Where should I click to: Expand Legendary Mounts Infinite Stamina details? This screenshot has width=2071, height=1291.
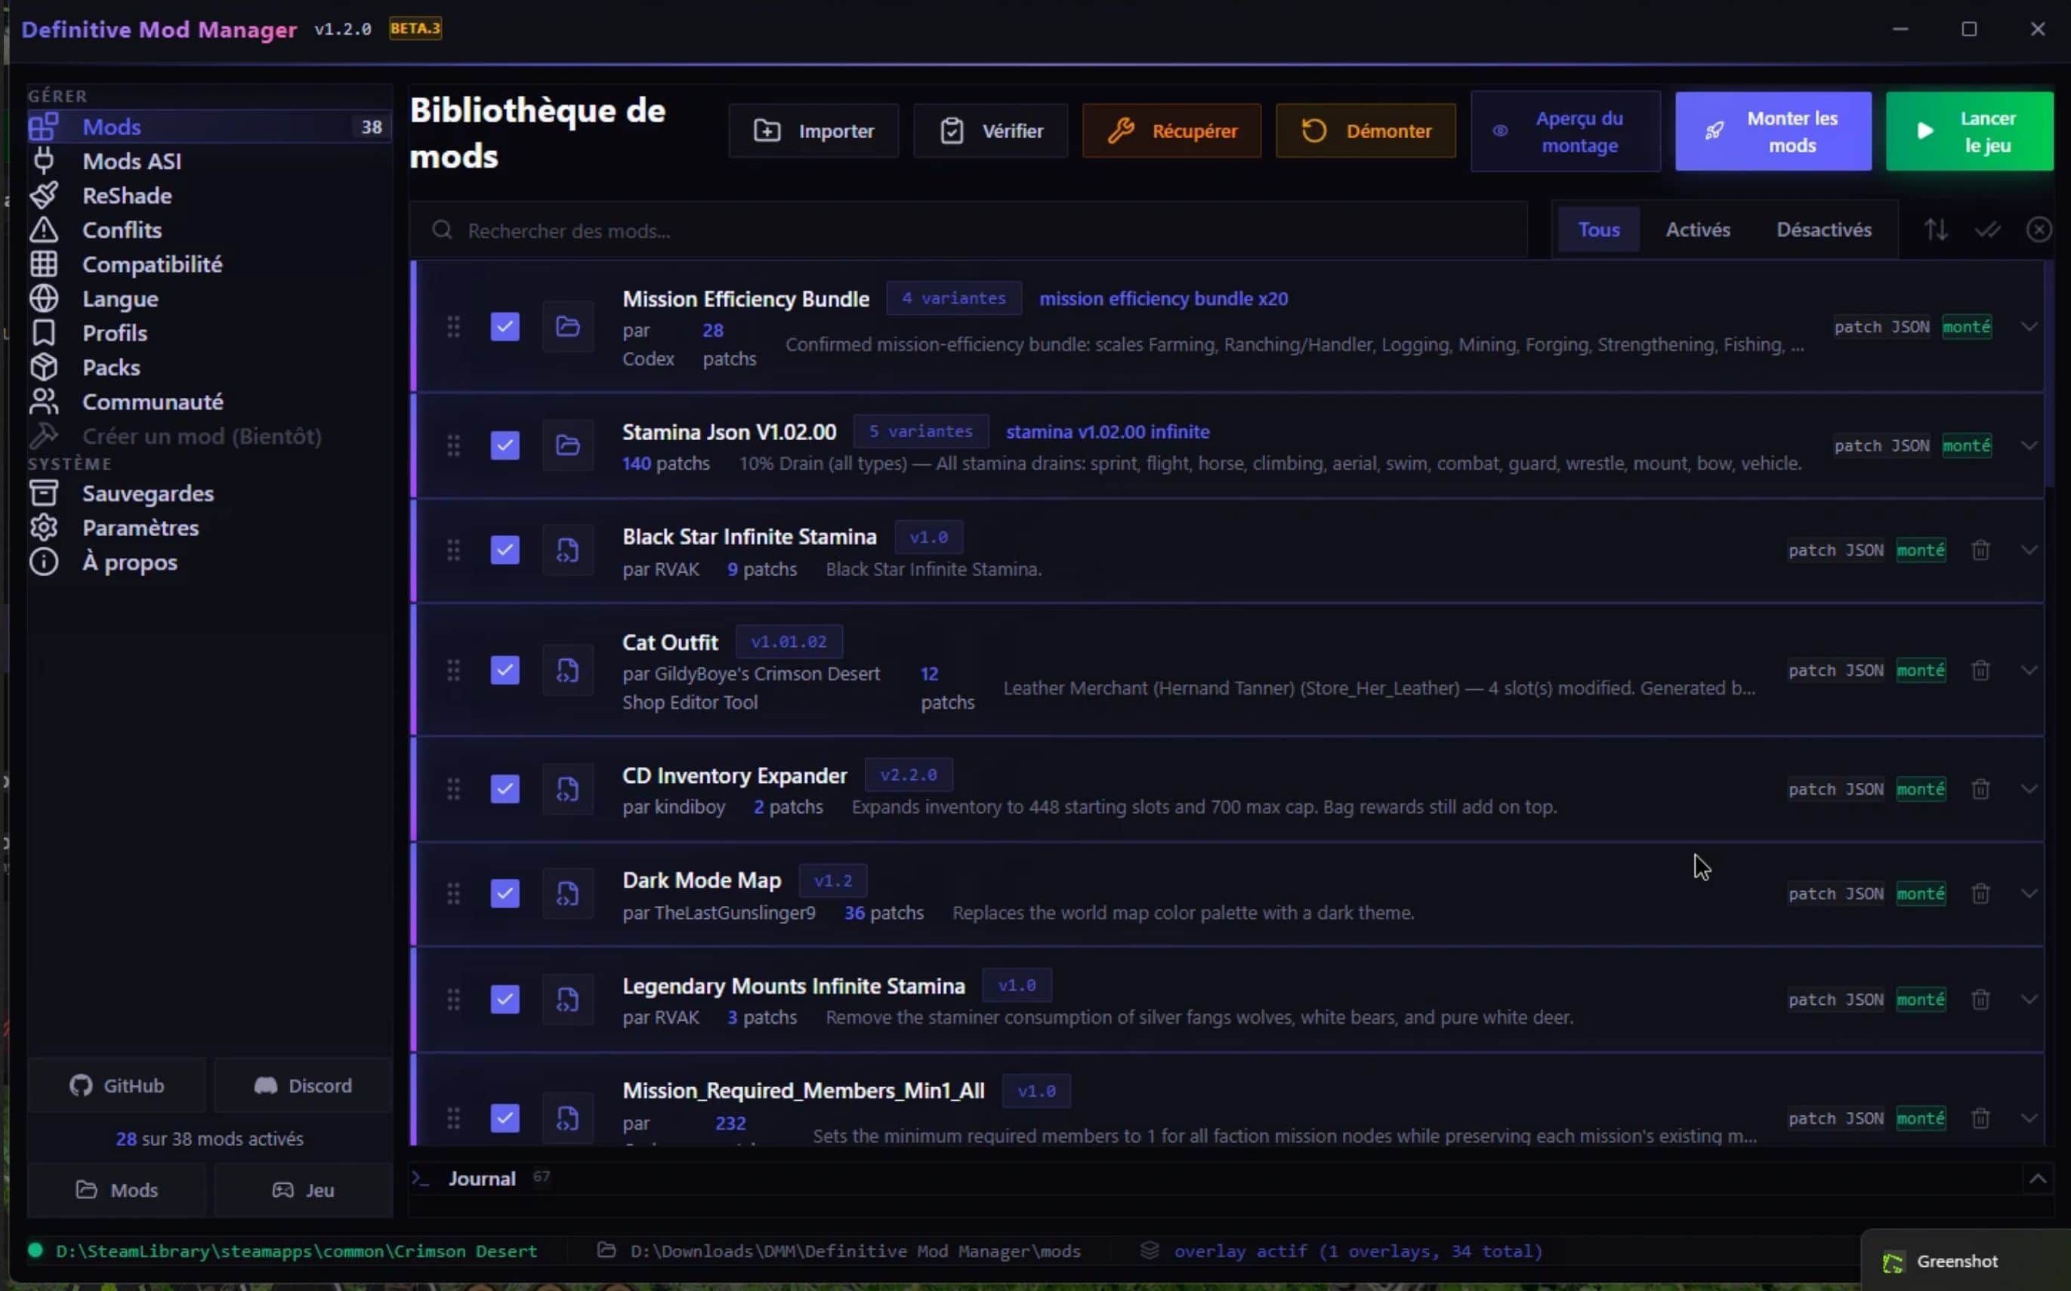coord(2030,999)
